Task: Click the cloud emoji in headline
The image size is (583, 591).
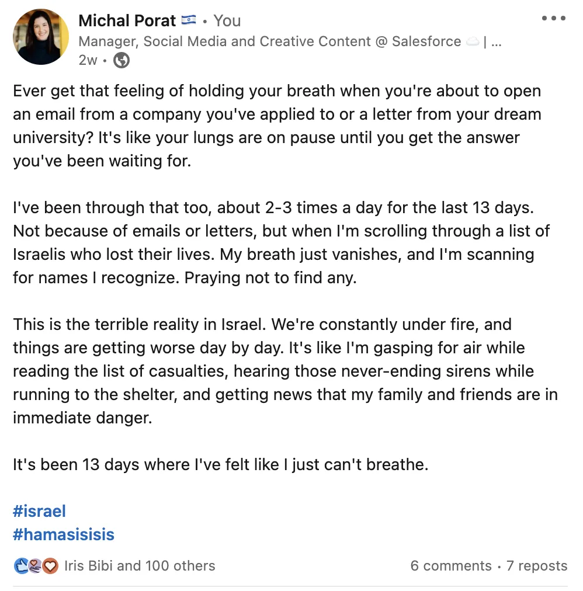Action: pos(473,41)
